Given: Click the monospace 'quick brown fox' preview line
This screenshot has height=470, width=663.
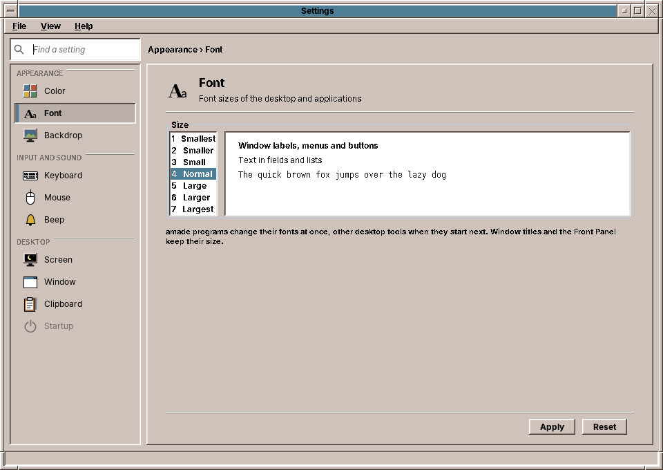Looking at the screenshot, I should coord(342,175).
